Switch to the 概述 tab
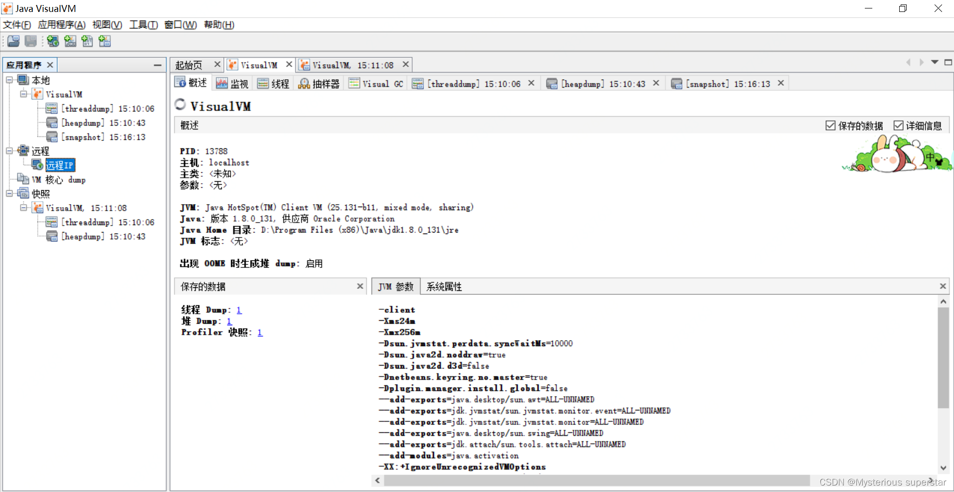The image size is (954, 492). point(191,83)
